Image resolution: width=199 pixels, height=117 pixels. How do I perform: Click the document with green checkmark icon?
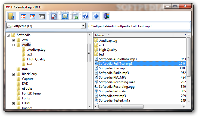pyautogui.click(x=75, y=16)
